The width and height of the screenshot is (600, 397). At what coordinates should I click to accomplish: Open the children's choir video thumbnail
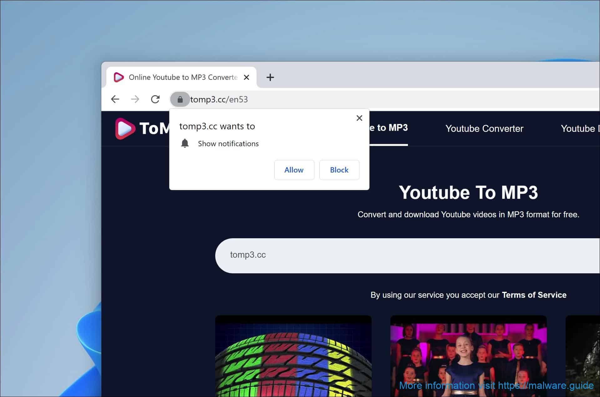pos(469,356)
